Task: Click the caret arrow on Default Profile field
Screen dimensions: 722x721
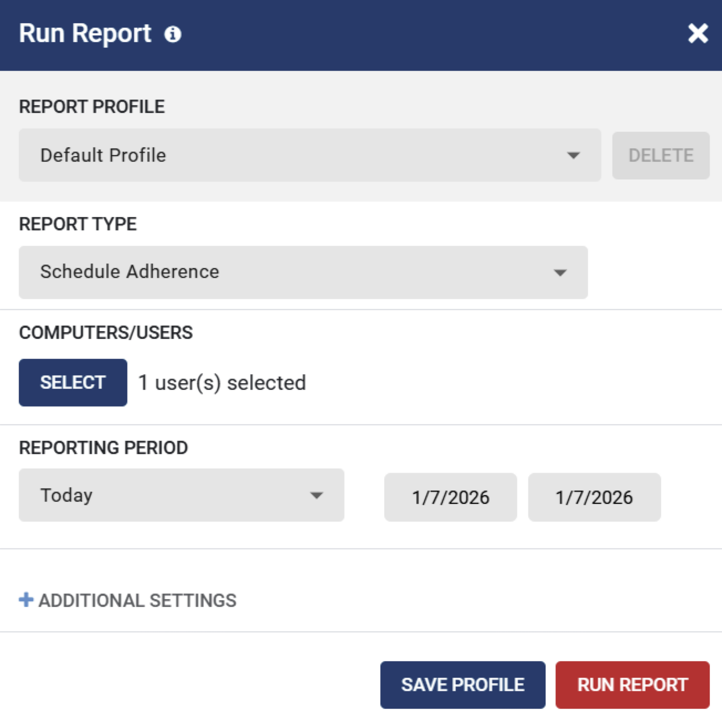Action: [574, 156]
